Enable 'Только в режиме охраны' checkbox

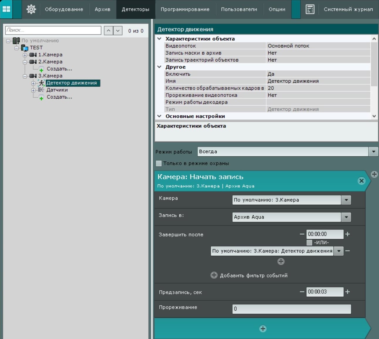pos(159,163)
